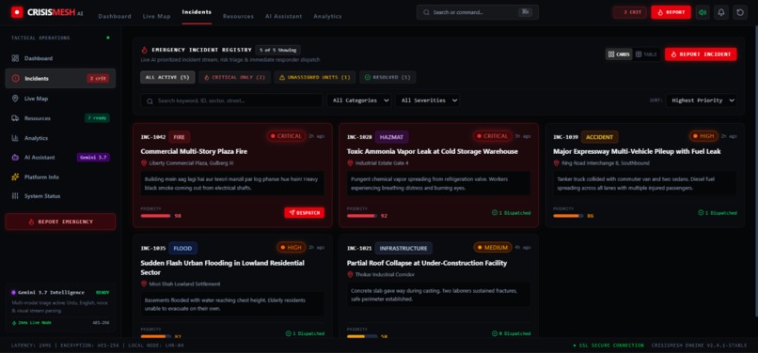The image size is (758, 353).
Task: Click SSL Secure Connection in status bar
Action: (608, 345)
